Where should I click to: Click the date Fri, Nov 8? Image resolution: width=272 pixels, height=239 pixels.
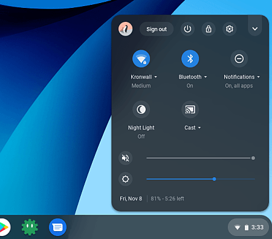[x=131, y=198]
